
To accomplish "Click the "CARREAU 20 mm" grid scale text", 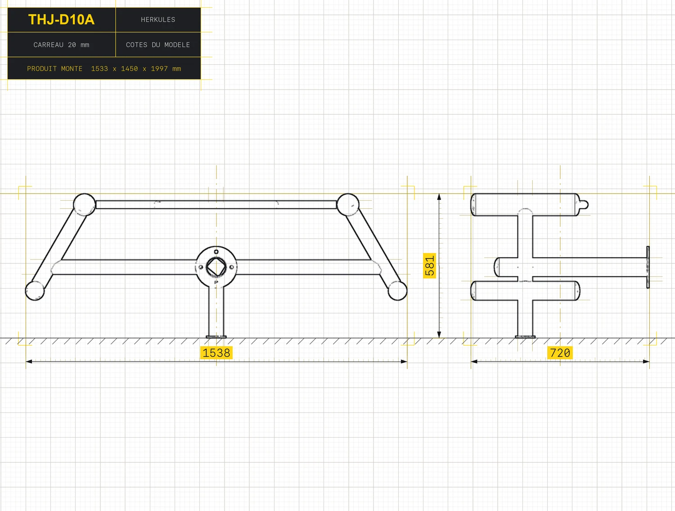I will coord(61,45).
